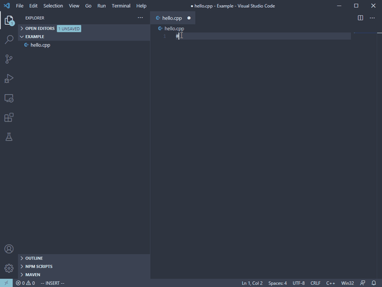Open the Extensions view

(x=9, y=118)
